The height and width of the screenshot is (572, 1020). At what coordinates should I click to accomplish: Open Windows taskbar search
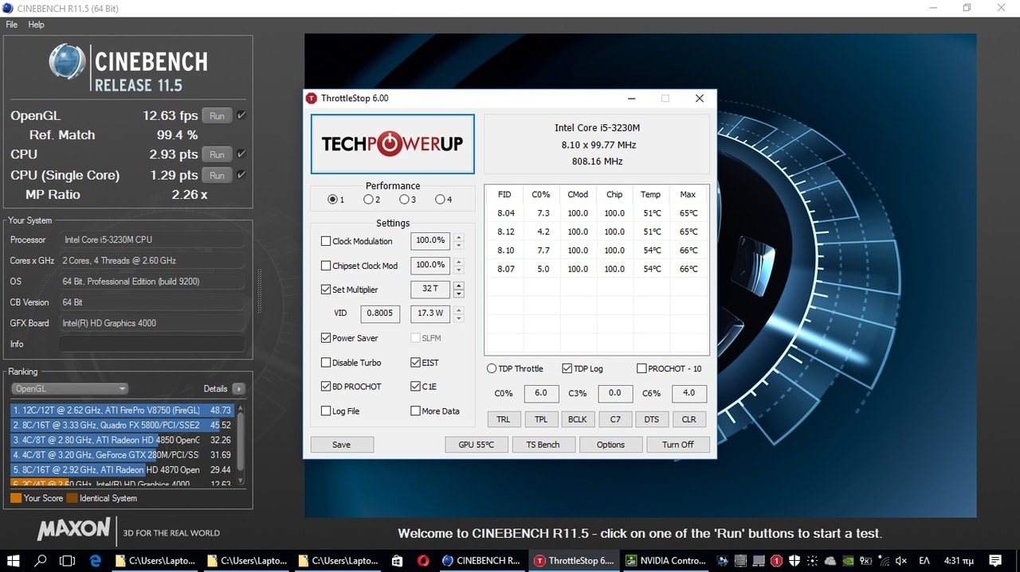(41, 560)
